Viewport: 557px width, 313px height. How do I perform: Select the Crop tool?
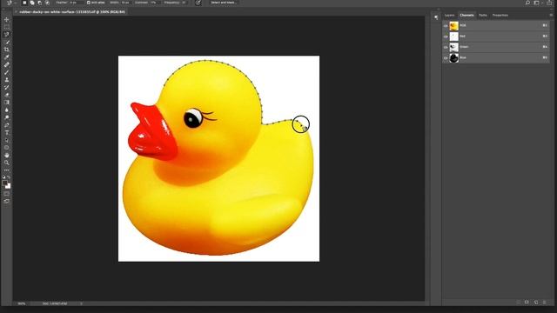pyautogui.click(x=7, y=50)
